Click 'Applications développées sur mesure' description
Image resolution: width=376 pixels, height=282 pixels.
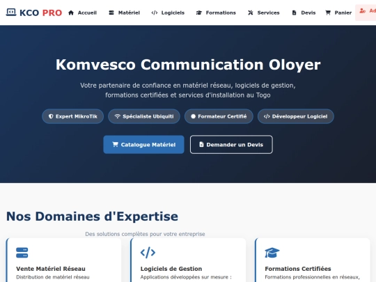186,277
